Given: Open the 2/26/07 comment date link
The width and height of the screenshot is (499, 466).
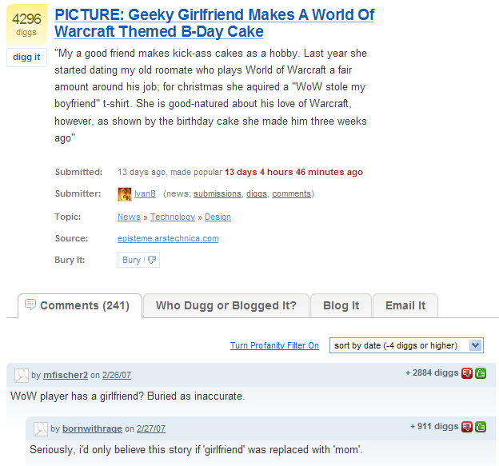Looking at the screenshot, I should point(117,376).
